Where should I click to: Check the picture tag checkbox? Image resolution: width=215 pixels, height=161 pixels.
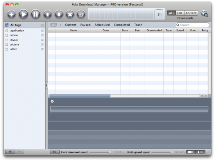click(7, 45)
